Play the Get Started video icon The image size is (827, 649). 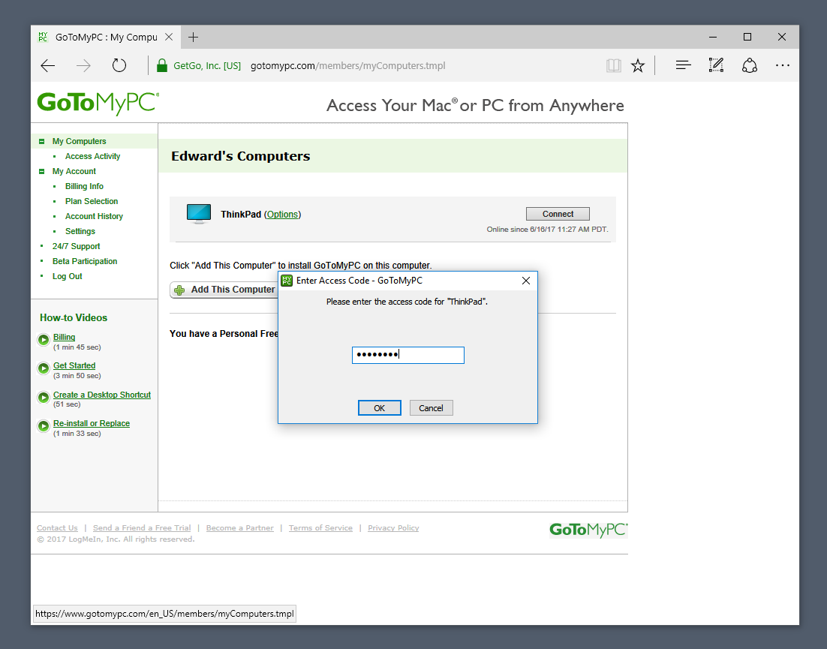44,368
